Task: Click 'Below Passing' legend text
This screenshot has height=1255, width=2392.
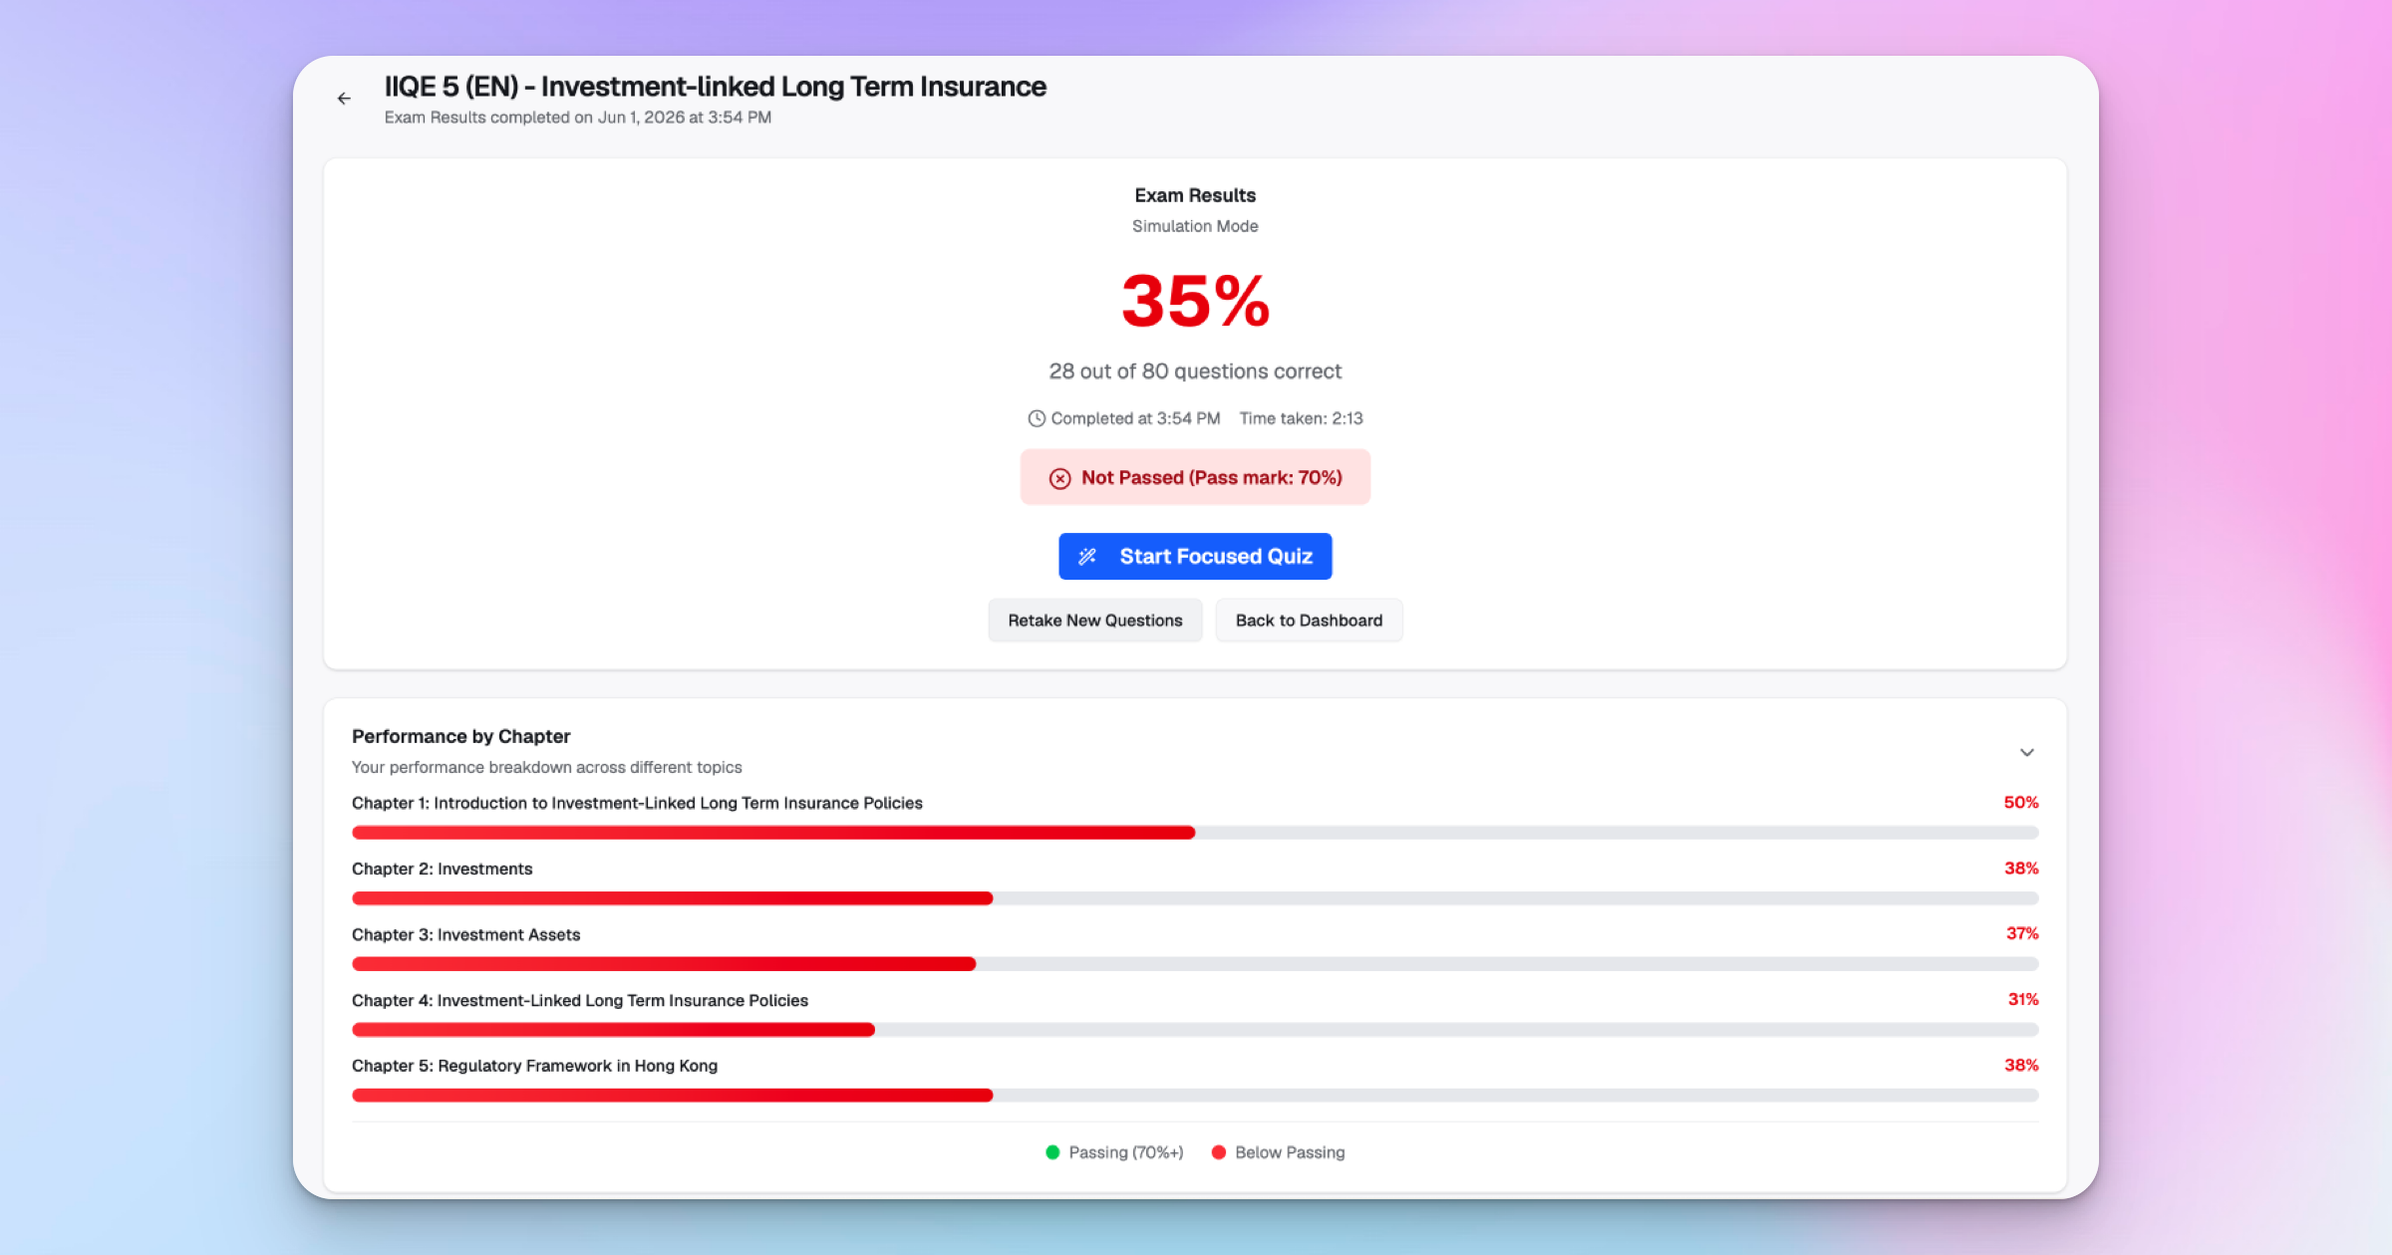Action: pyautogui.click(x=1290, y=1152)
